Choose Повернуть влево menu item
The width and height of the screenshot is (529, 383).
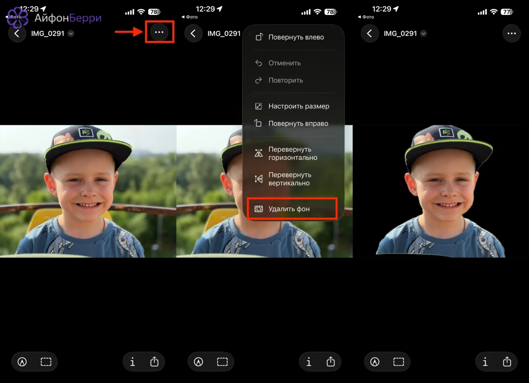point(293,37)
